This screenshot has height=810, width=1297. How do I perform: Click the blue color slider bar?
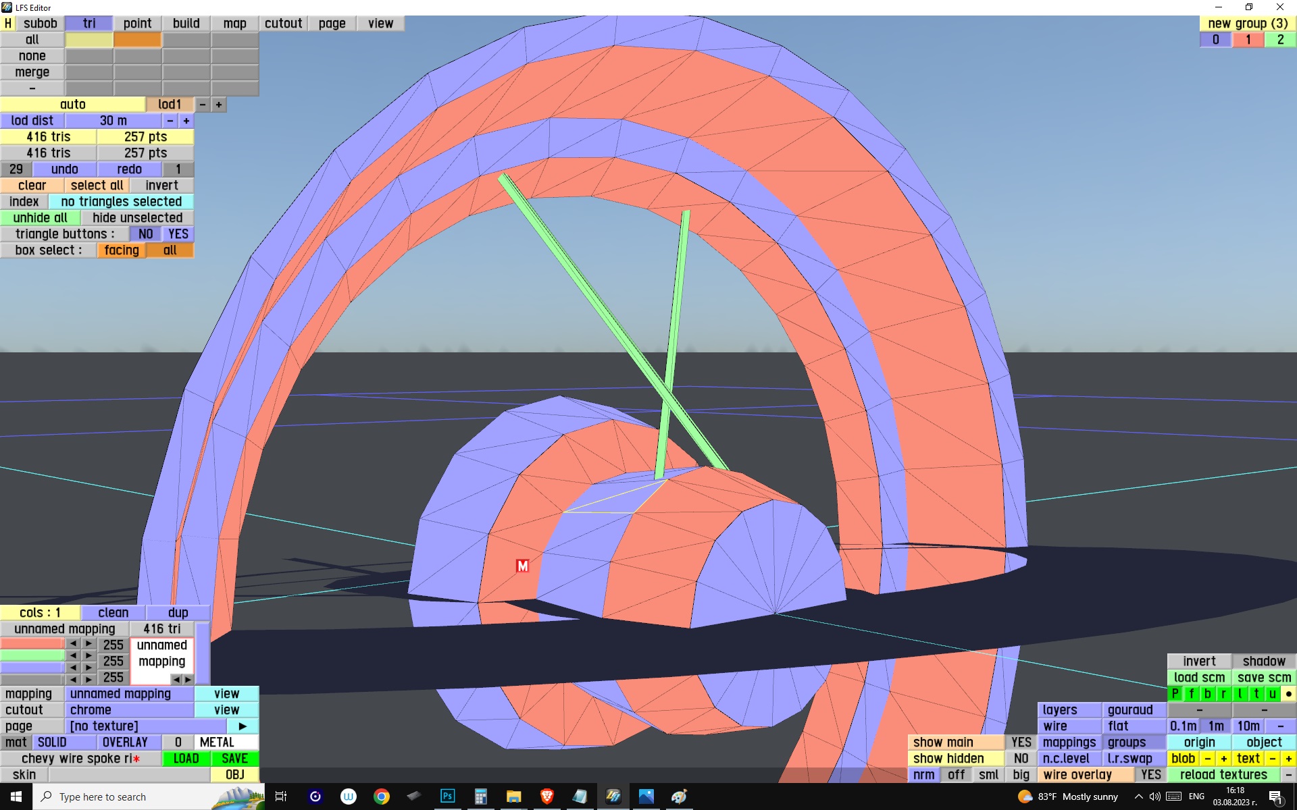[32, 668]
